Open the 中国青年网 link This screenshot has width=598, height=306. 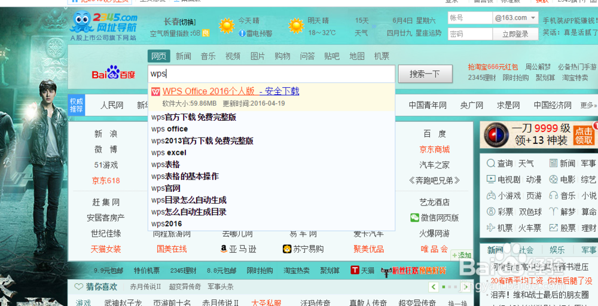point(428,105)
